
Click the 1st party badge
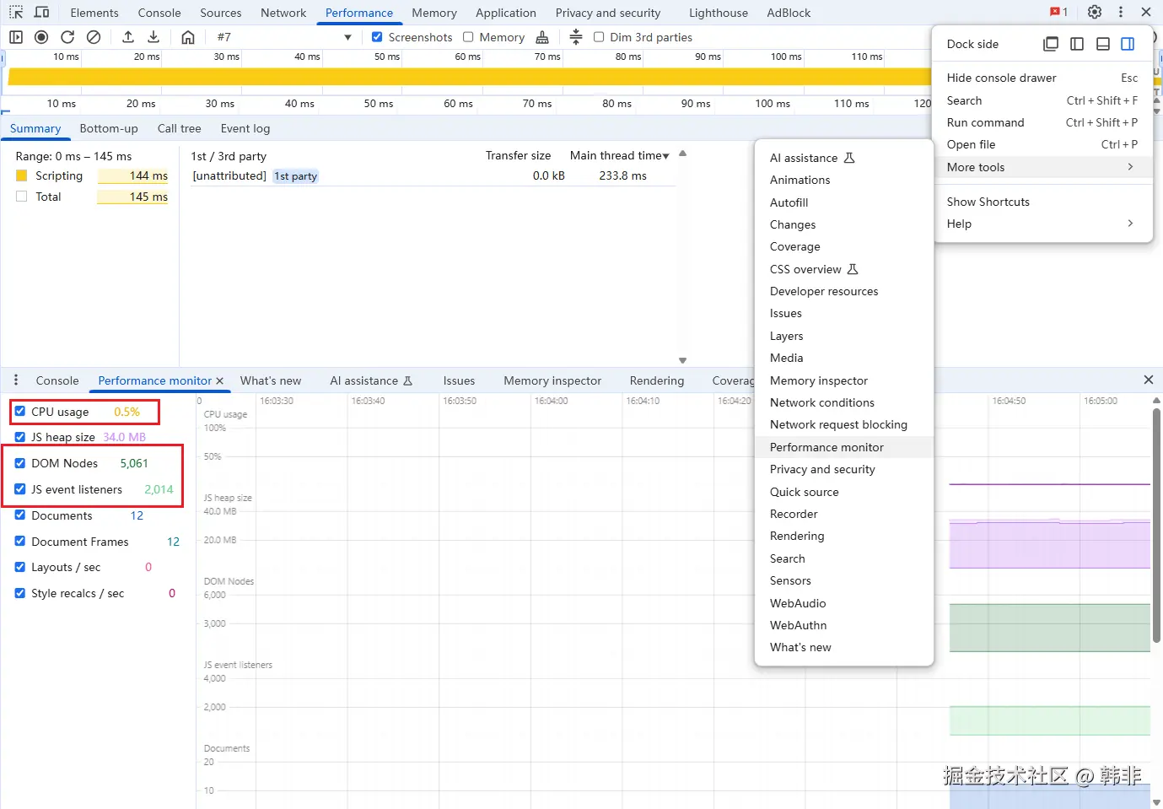point(295,176)
